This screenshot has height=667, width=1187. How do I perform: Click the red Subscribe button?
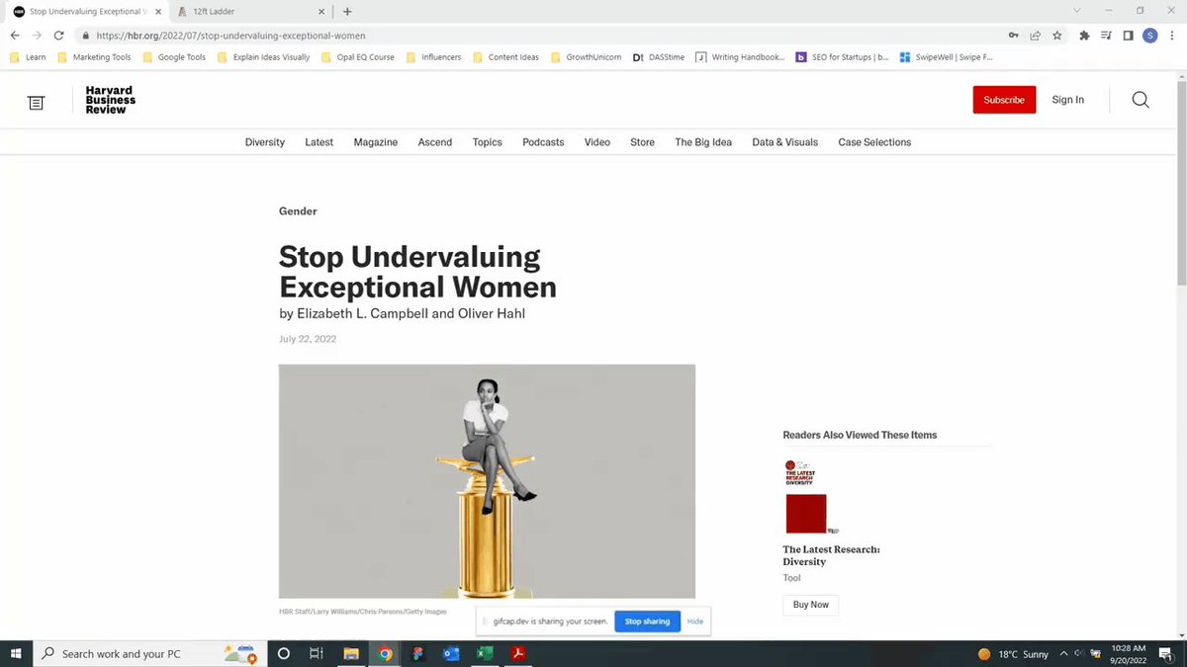coord(1004,100)
